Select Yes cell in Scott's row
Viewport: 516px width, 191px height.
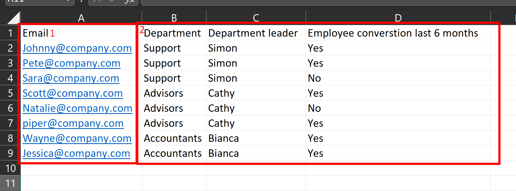pyautogui.click(x=398, y=93)
